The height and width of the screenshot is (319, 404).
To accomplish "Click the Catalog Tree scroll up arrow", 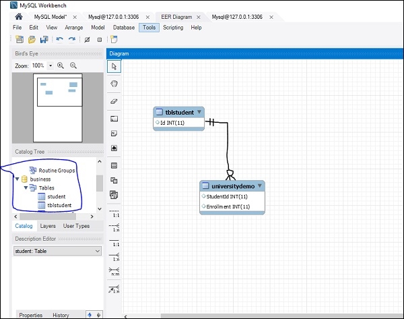I will click(100, 161).
